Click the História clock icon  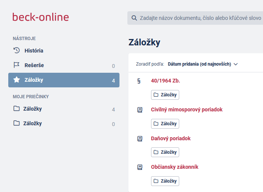tap(17, 50)
